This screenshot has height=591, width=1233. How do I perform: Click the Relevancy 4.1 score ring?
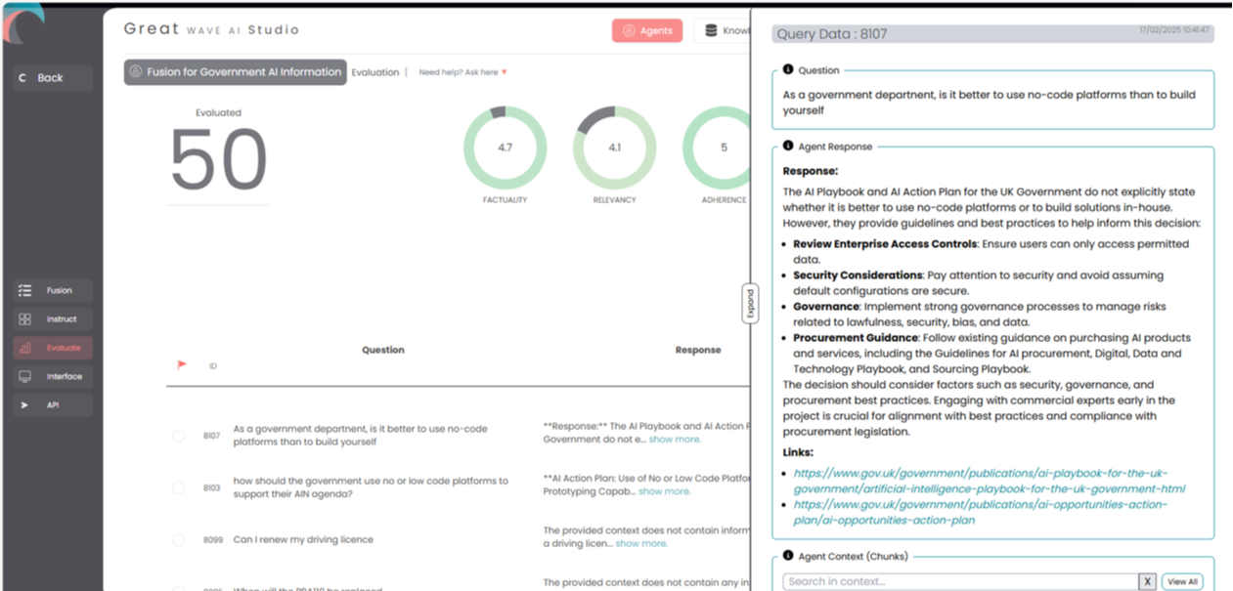click(614, 148)
